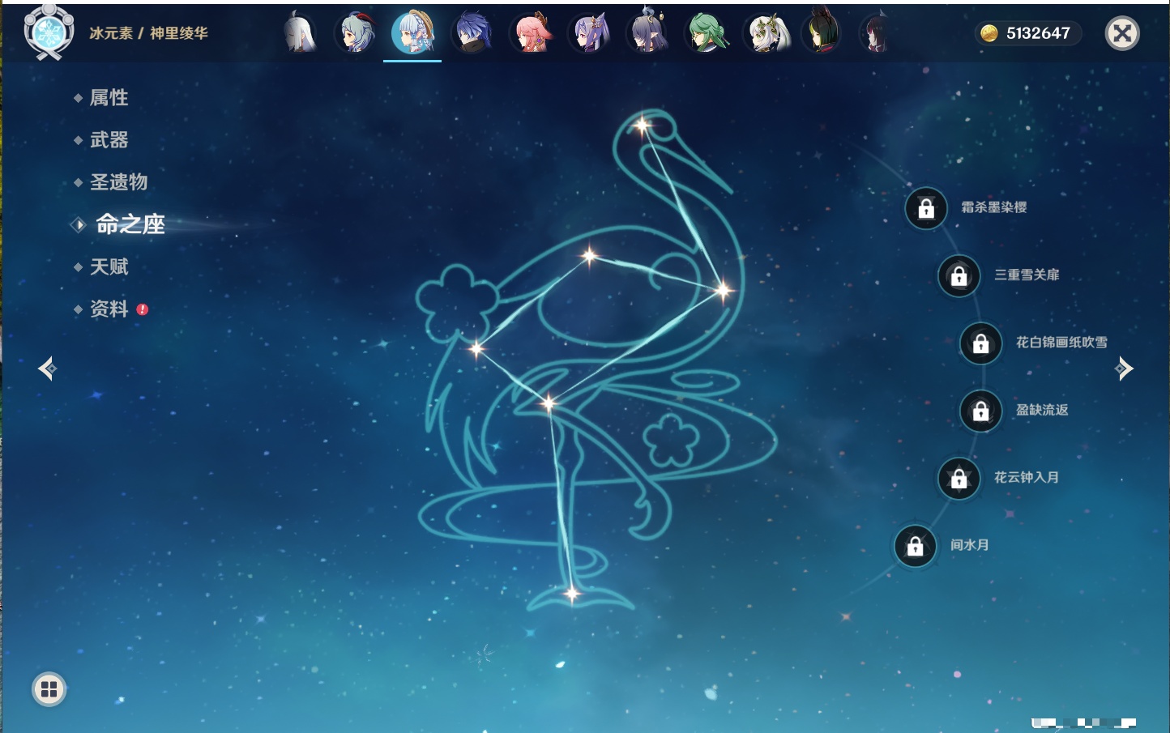1170x733 pixels.
Task: Select the purple-haired Keqing character avatar
Action: point(591,34)
